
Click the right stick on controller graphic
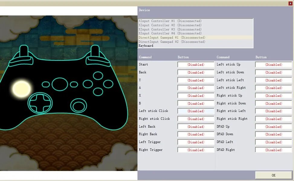[79, 106]
